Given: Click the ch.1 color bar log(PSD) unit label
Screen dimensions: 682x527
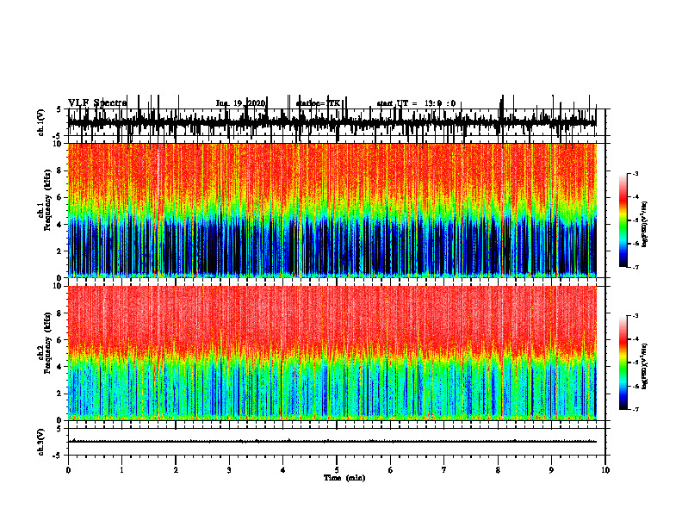Looking at the screenshot, I should click(x=645, y=225).
